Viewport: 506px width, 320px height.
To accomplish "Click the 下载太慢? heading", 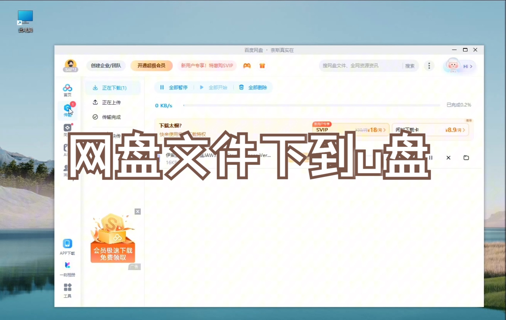I will pos(170,126).
